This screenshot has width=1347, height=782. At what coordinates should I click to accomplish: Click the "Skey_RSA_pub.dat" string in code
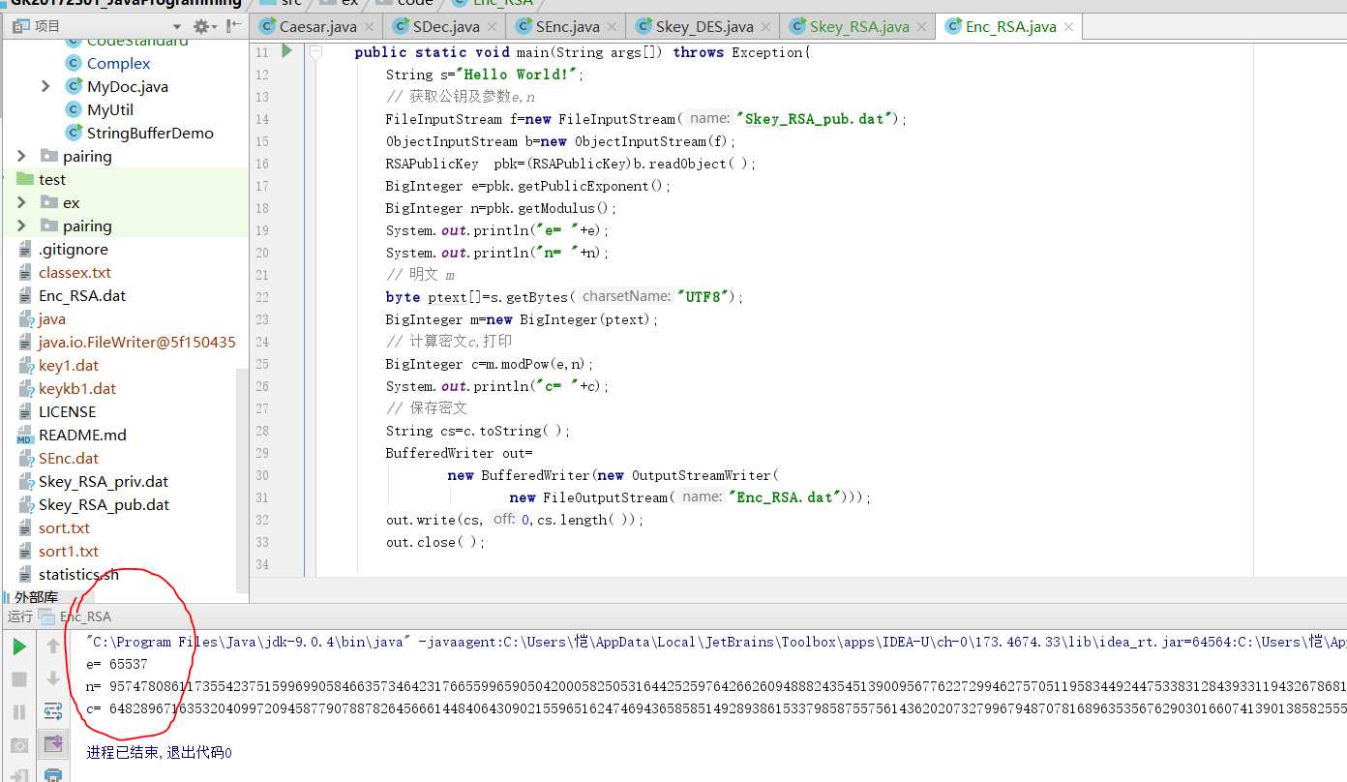(815, 119)
